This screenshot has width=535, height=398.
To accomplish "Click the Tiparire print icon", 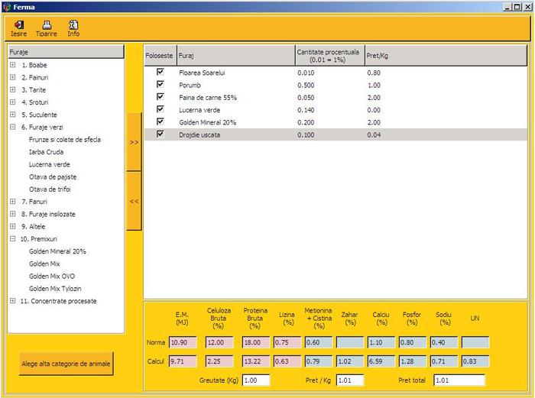I will tap(47, 25).
